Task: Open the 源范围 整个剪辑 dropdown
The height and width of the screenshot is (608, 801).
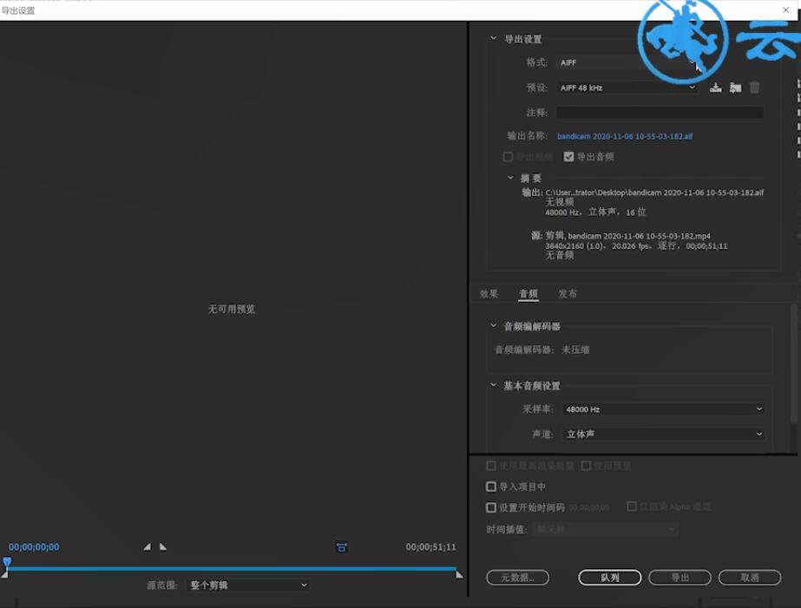Action: click(248, 585)
